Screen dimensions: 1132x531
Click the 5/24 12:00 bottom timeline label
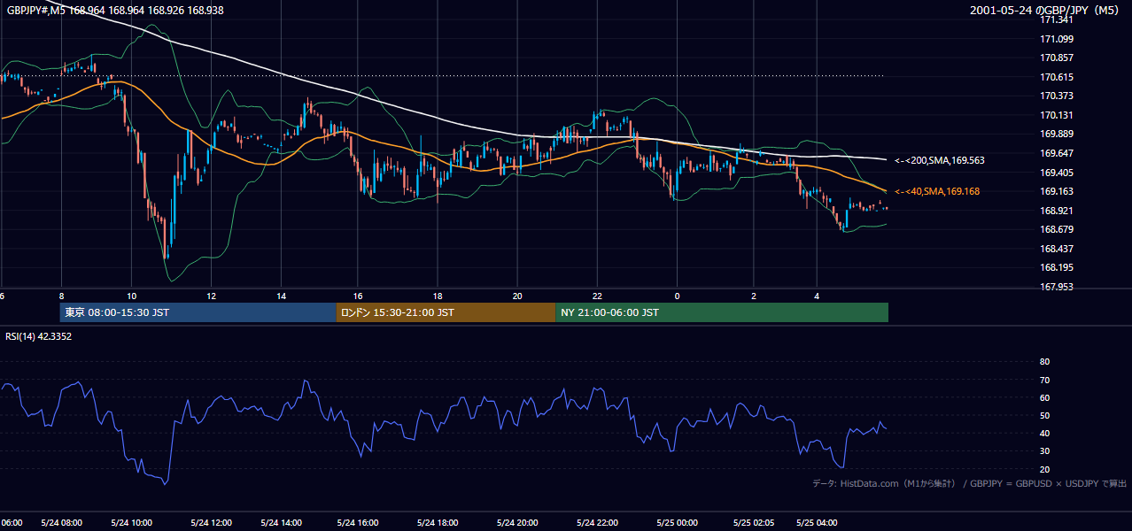[x=211, y=522]
